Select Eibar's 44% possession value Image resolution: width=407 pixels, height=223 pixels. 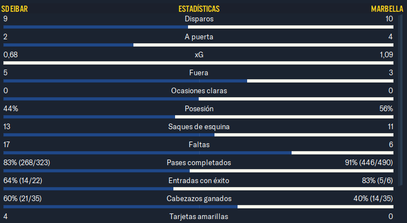coord(11,108)
